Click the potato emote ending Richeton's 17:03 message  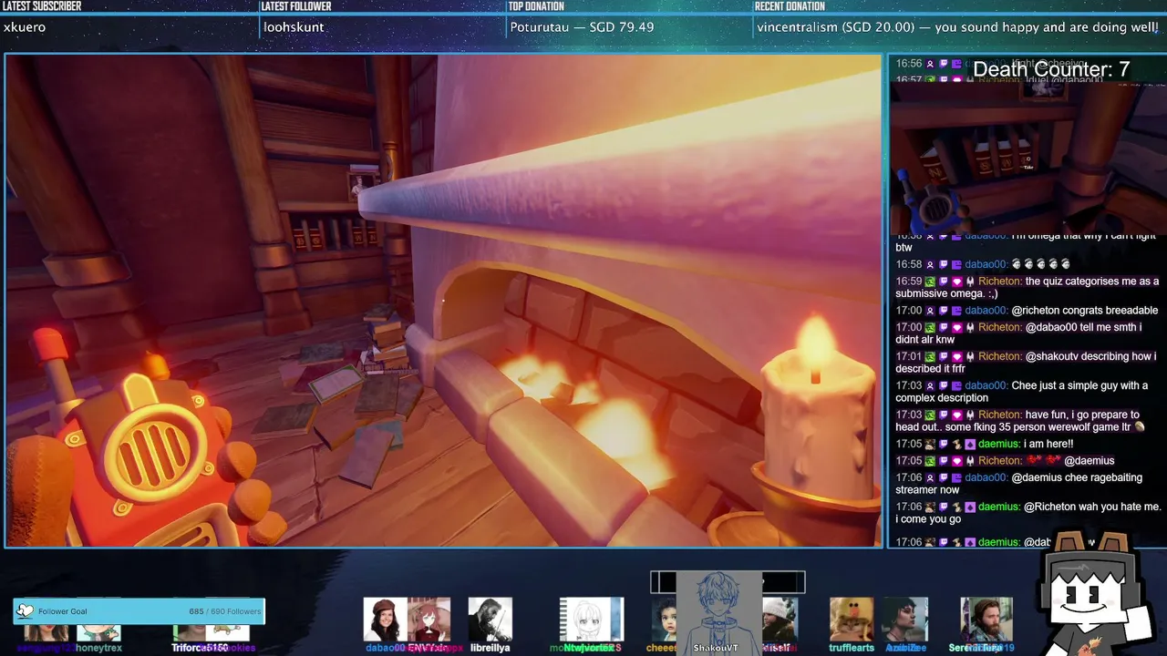[x=1140, y=426]
